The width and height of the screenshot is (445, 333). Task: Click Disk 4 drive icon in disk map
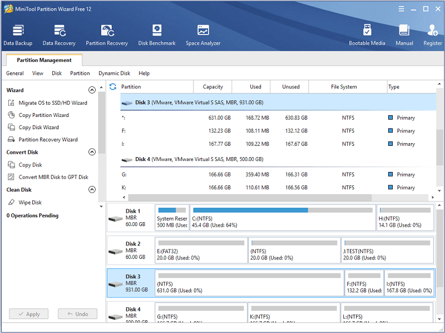pos(116,316)
